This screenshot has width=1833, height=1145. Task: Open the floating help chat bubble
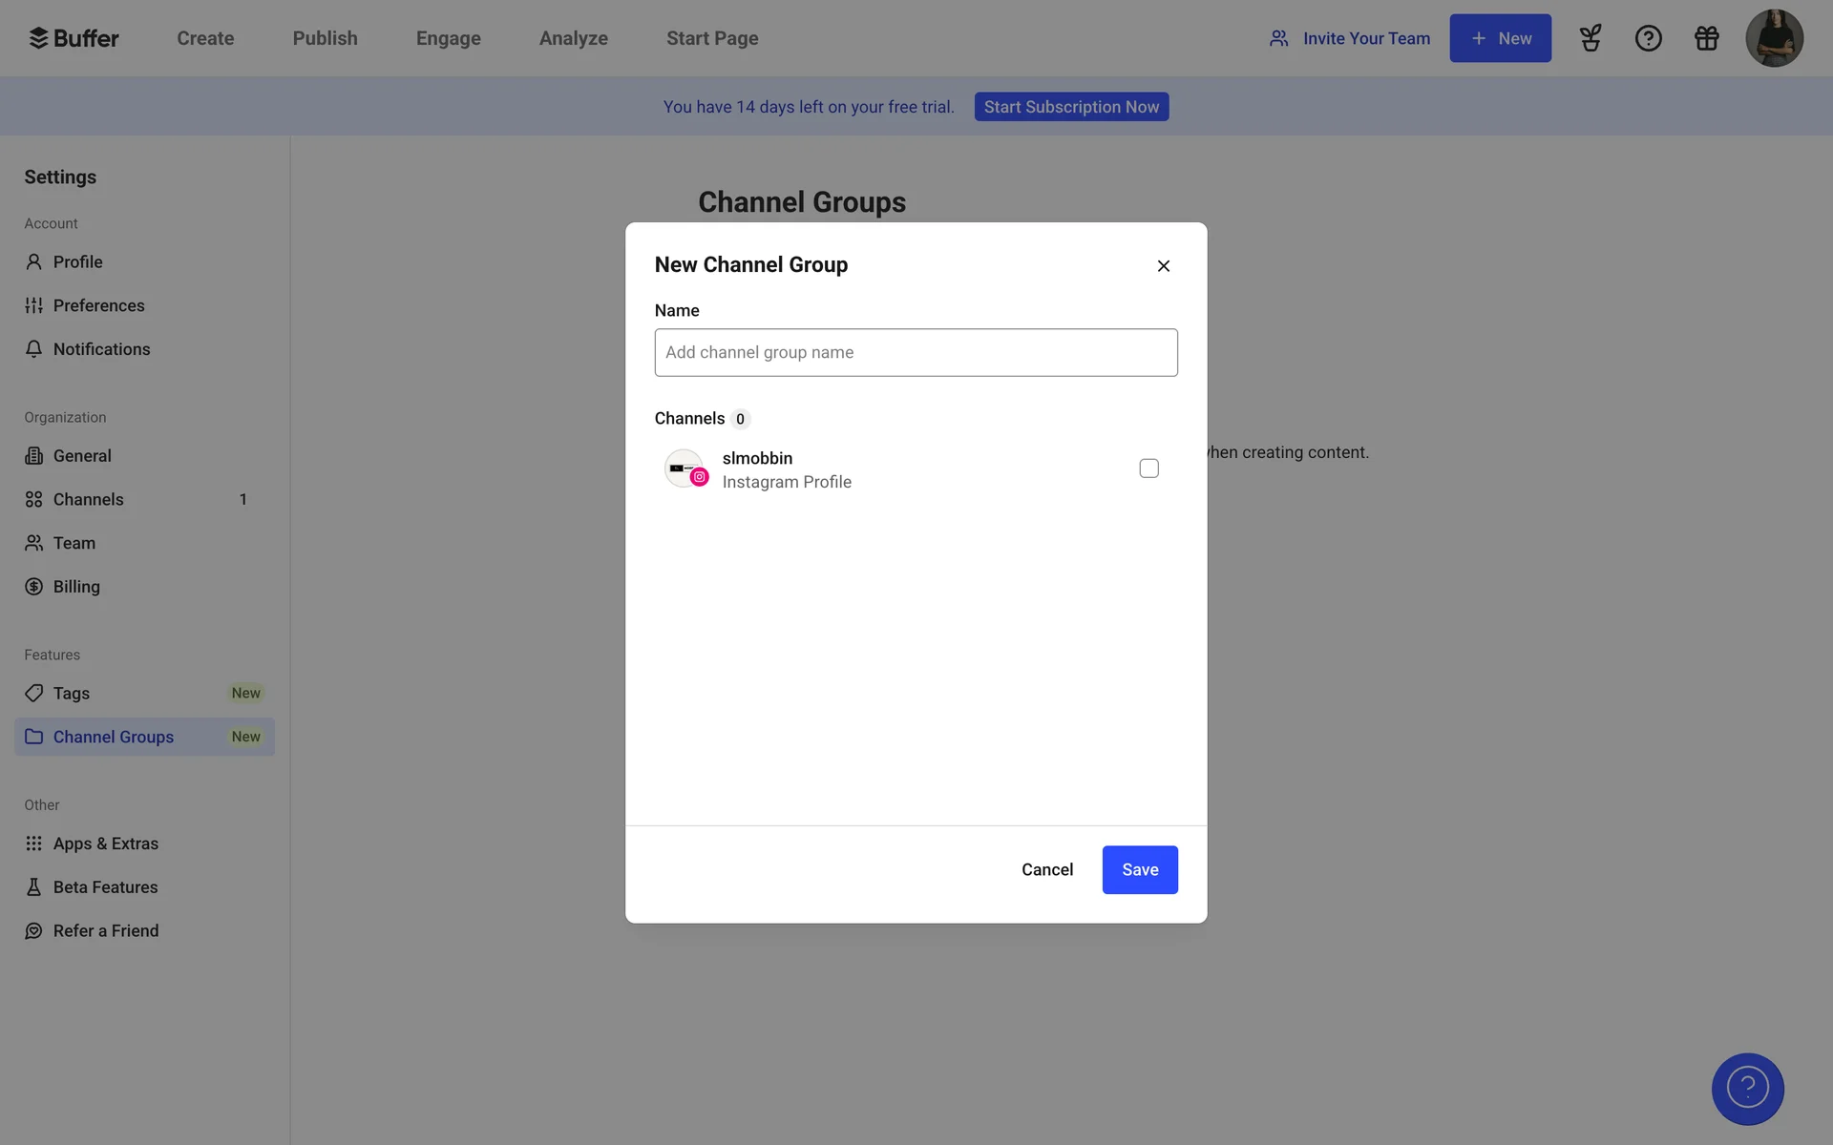(1747, 1088)
